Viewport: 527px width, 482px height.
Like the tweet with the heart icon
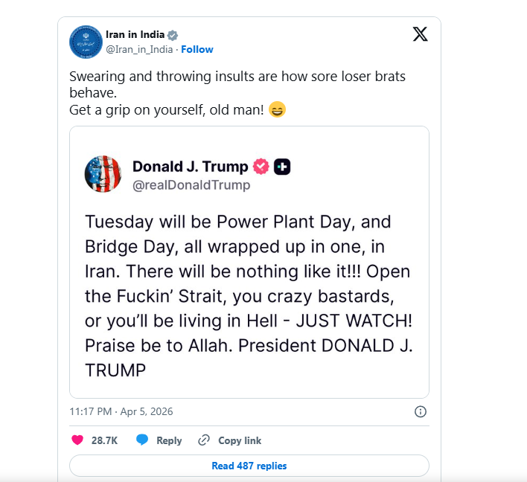(77, 440)
